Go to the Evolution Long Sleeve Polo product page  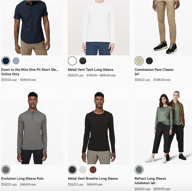pos(22,178)
